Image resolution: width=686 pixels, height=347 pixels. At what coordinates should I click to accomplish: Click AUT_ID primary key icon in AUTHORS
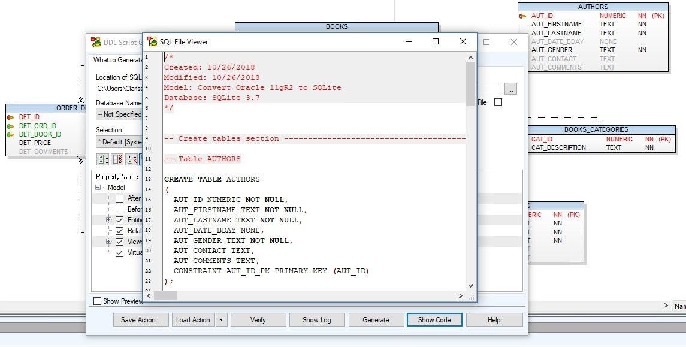click(522, 16)
